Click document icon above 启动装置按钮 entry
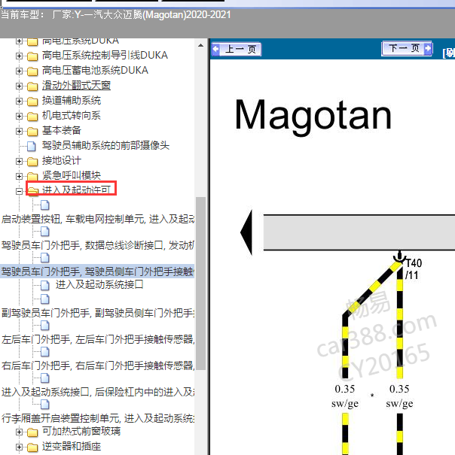The image size is (455, 455). pos(44,205)
